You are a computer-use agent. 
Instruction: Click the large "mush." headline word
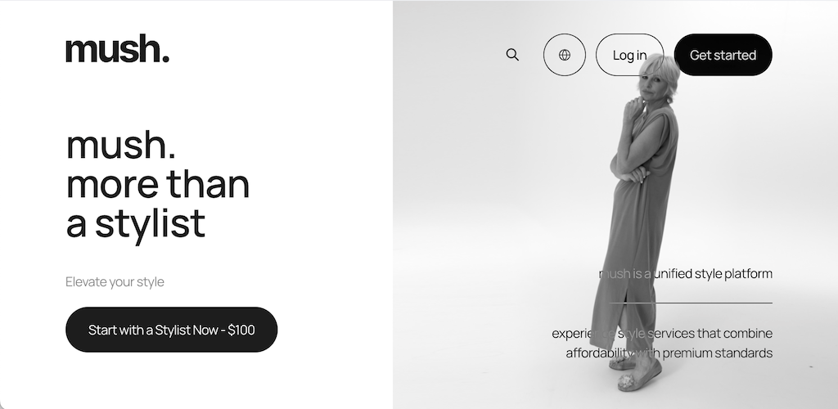coord(121,146)
